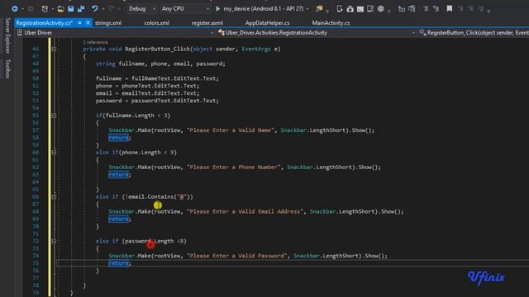Open the Undo history dropdown arrow
The height and width of the screenshot is (297, 529).
click(x=102, y=9)
